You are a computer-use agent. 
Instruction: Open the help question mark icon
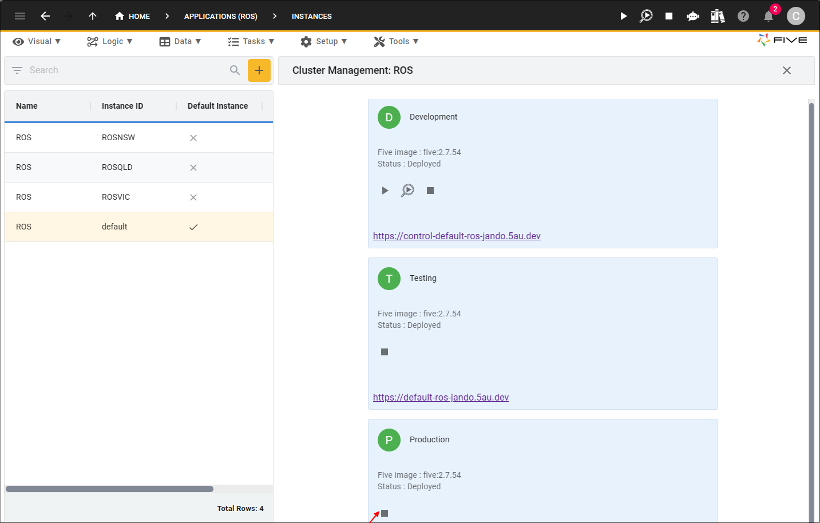pos(743,16)
